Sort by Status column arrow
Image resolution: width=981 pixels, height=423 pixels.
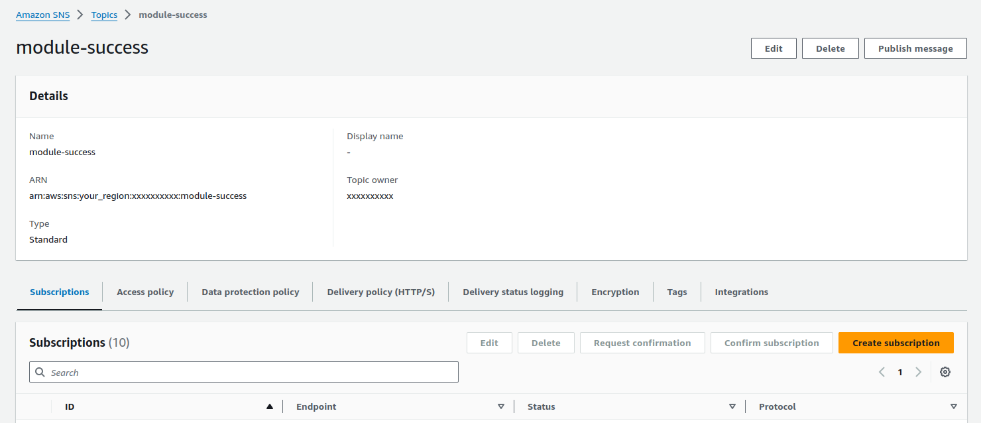[x=732, y=406]
